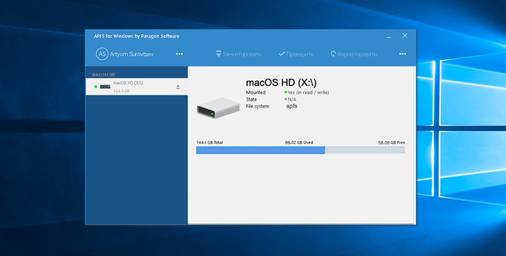This screenshot has width=506, height=256.
Task: Click the large hard drive image
Action: point(219,108)
